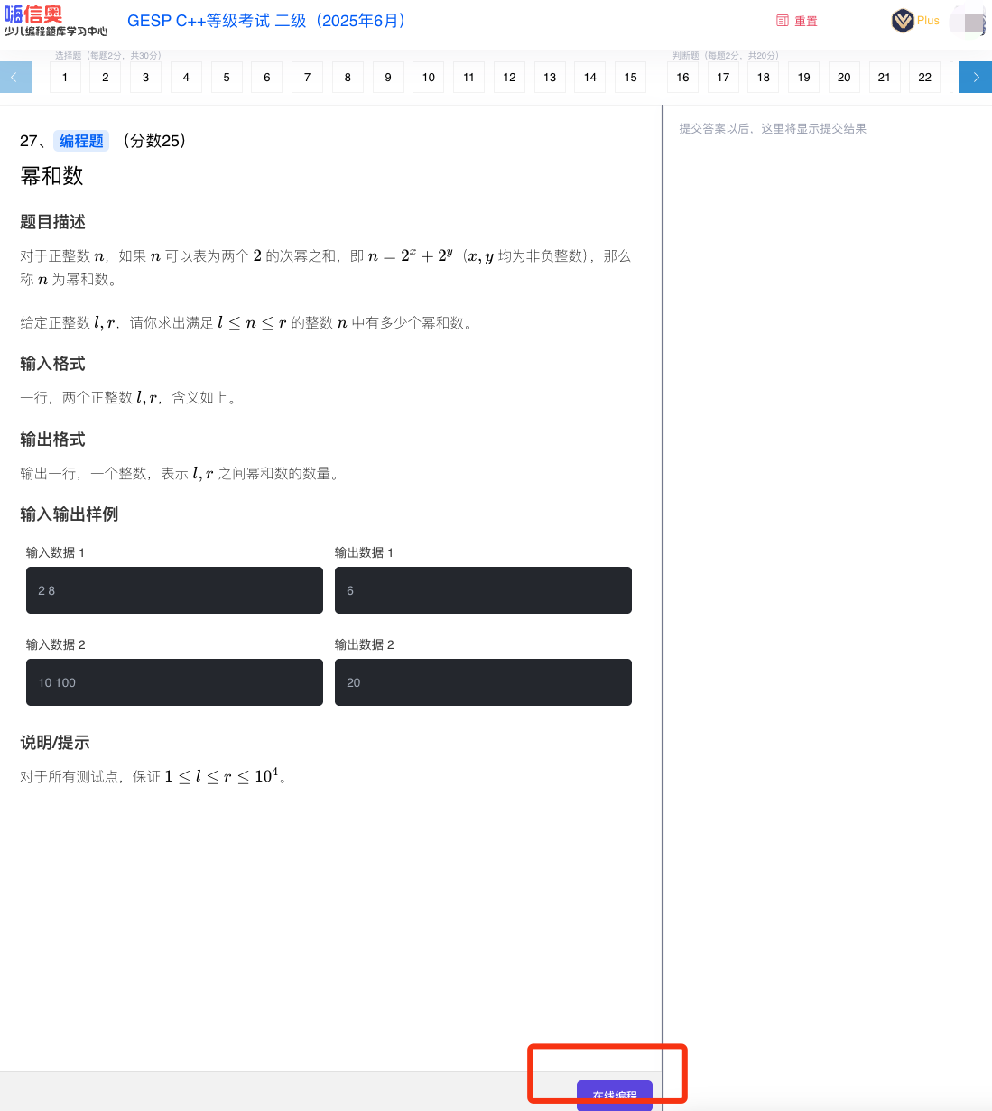Switch to true/false question 18
Screen dimensions: 992x1111
point(764,78)
